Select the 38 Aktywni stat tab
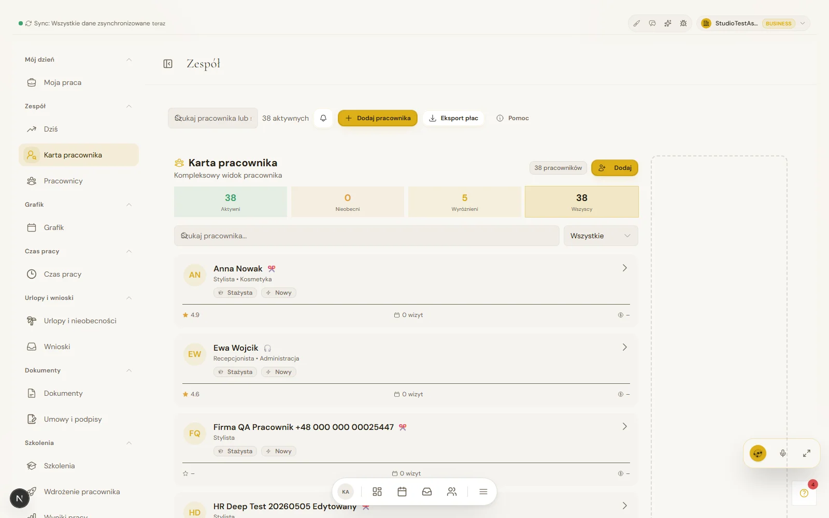 pos(231,202)
